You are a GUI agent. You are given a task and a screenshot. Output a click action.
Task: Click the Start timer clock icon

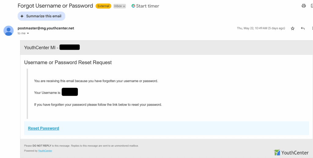click(133, 6)
